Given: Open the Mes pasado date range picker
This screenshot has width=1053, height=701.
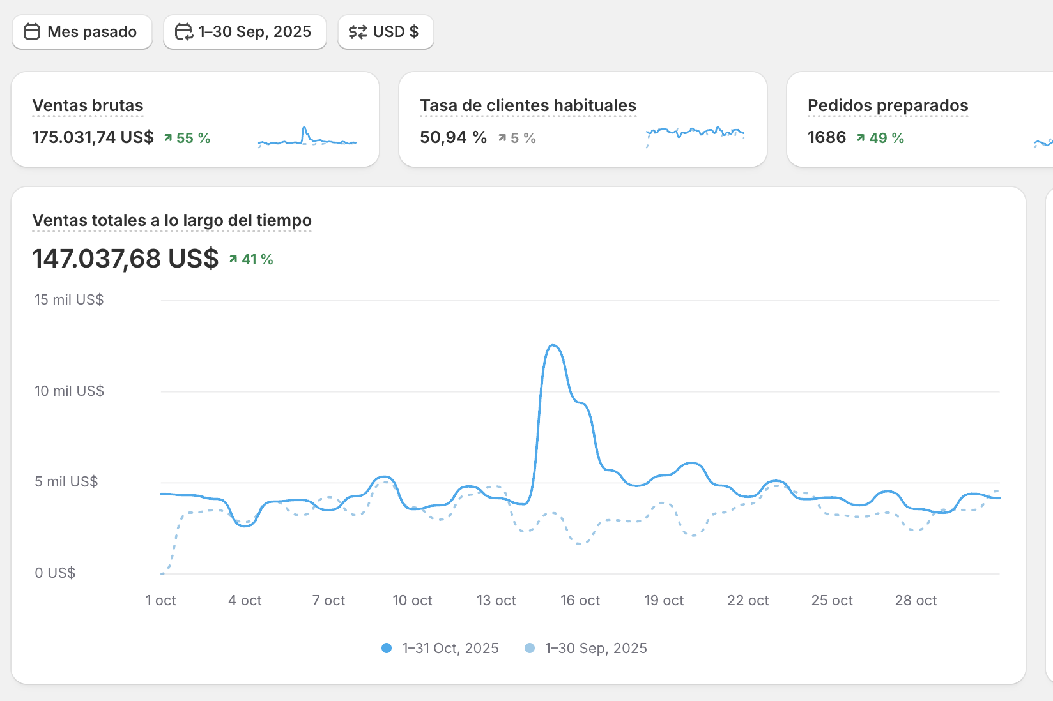Looking at the screenshot, I should [82, 32].
